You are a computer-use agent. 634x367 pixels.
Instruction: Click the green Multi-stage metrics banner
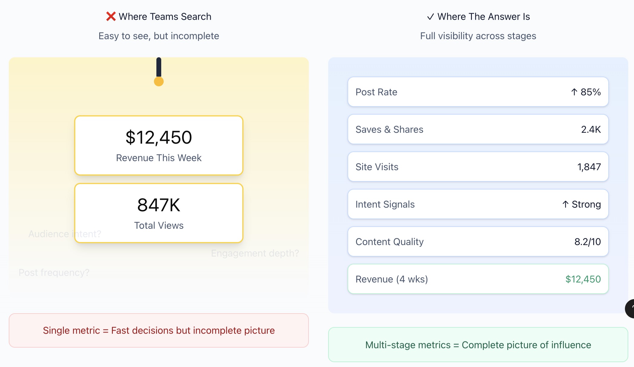pyautogui.click(x=478, y=345)
